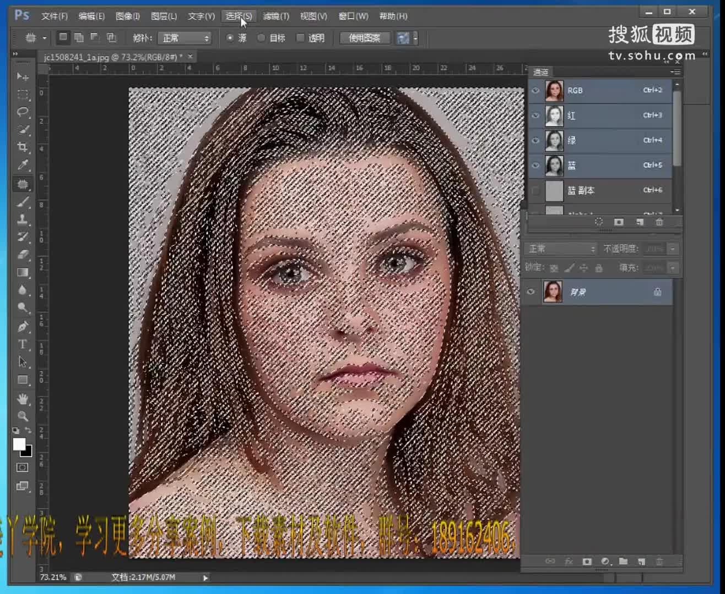
Task: Select the Zoom tool
Action: pyautogui.click(x=23, y=416)
